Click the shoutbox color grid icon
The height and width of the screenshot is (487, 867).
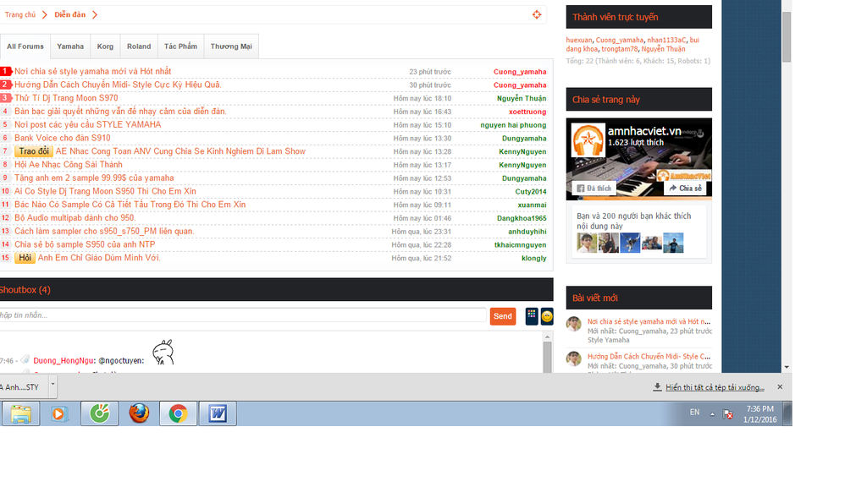click(532, 316)
